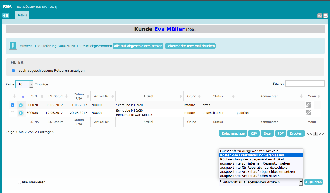Image resolution: width=330 pixels, height=193 pixels.
Task: Tick the checkbox for row 300085
Action: 12,113
